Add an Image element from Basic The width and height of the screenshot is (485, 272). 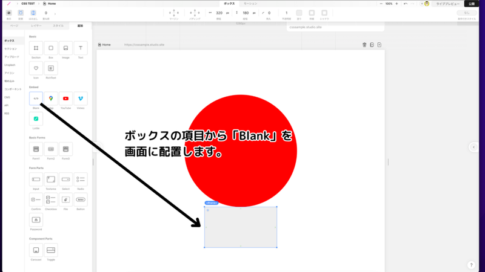point(65,48)
